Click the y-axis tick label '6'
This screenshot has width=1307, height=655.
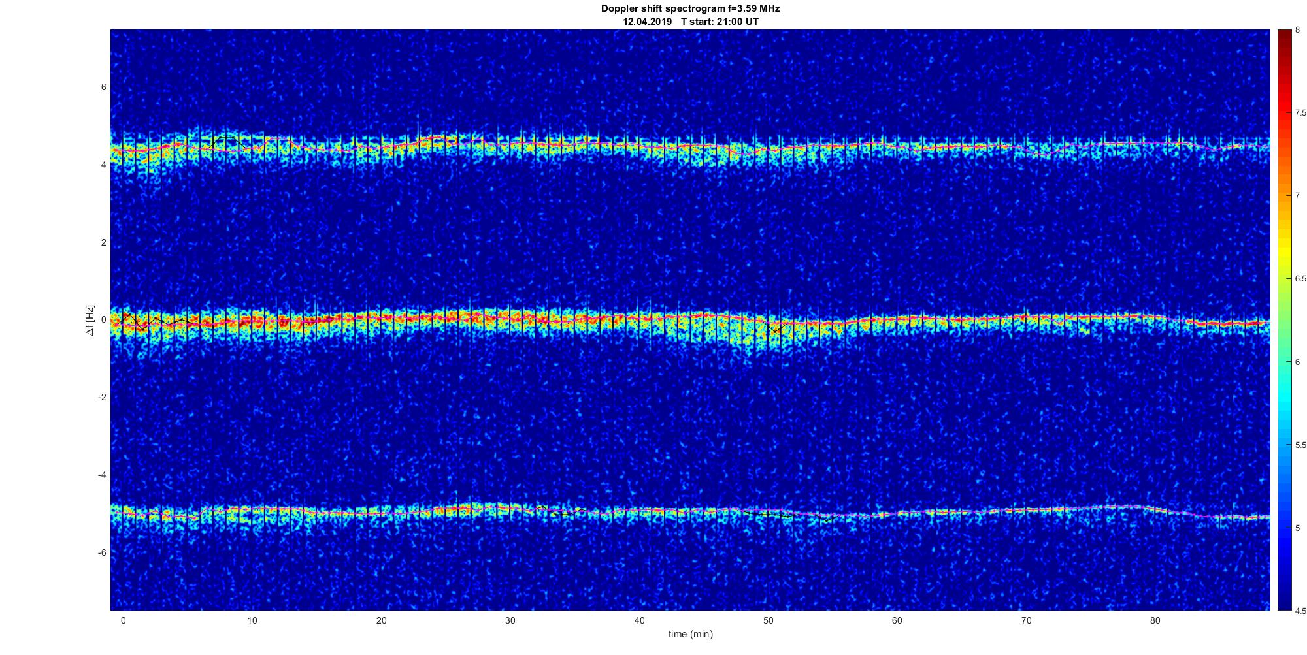pos(103,88)
